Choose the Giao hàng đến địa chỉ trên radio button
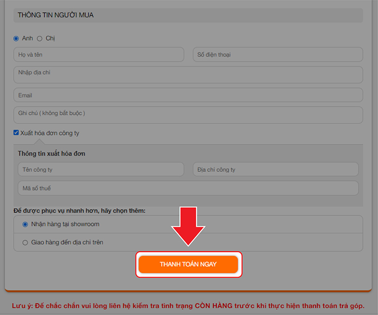Screen dimensions: 378x315 click(26, 242)
